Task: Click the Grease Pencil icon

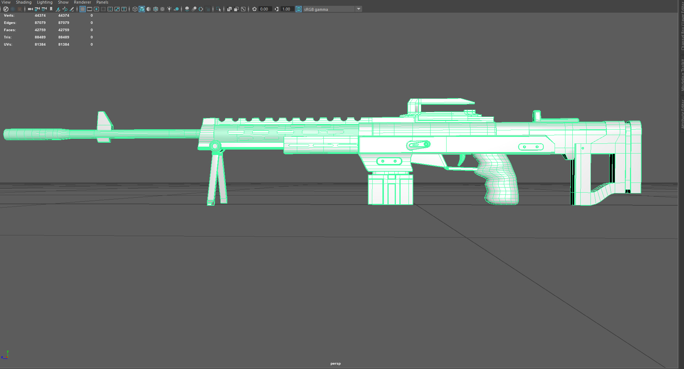Action: (72, 9)
